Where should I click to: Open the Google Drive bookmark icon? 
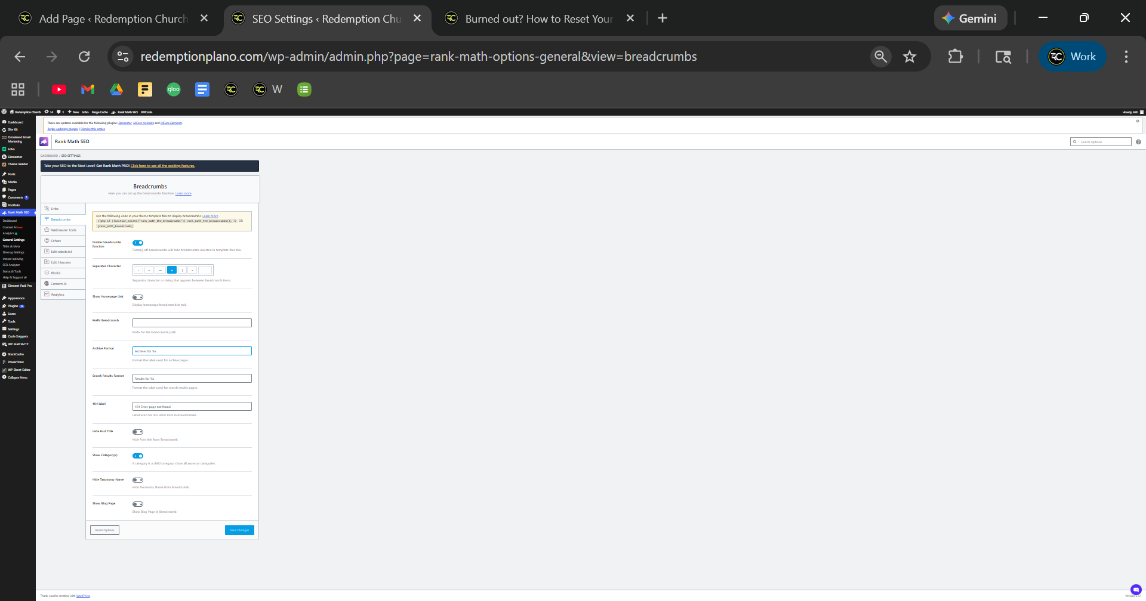point(116,89)
